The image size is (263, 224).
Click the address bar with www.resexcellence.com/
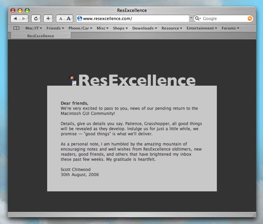(133, 18)
